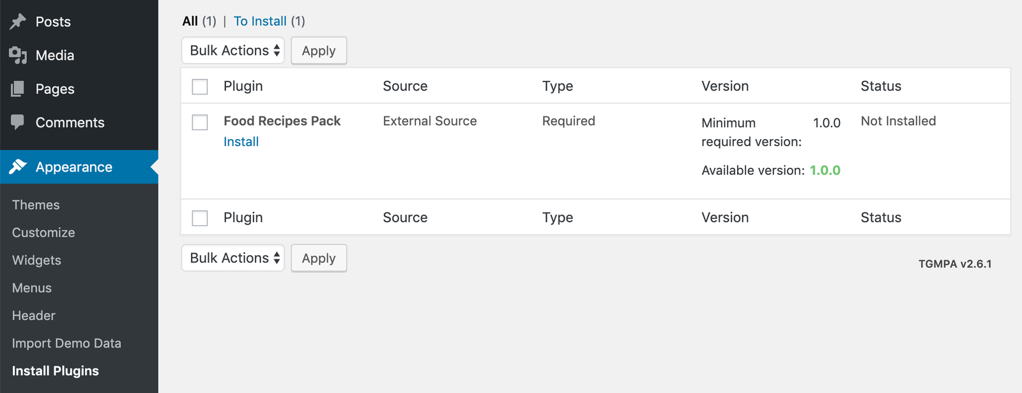Open Import Demo Data page
Screen dimensions: 1022x393
(x=66, y=343)
